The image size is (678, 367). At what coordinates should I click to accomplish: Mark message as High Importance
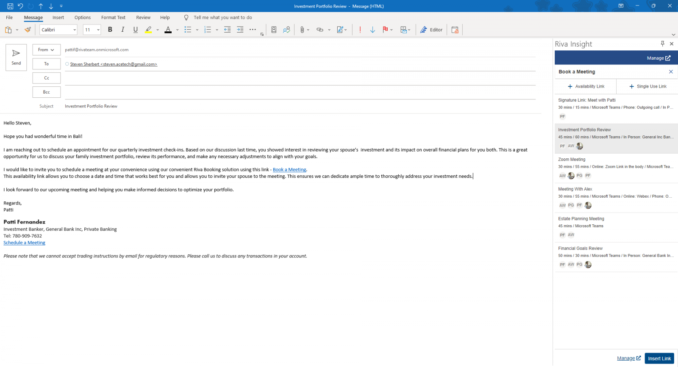click(360, 30)
